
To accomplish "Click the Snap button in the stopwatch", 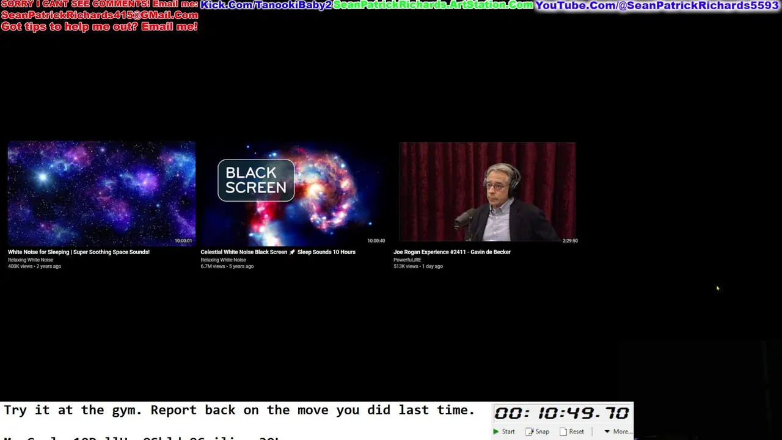I will point(537,431).
